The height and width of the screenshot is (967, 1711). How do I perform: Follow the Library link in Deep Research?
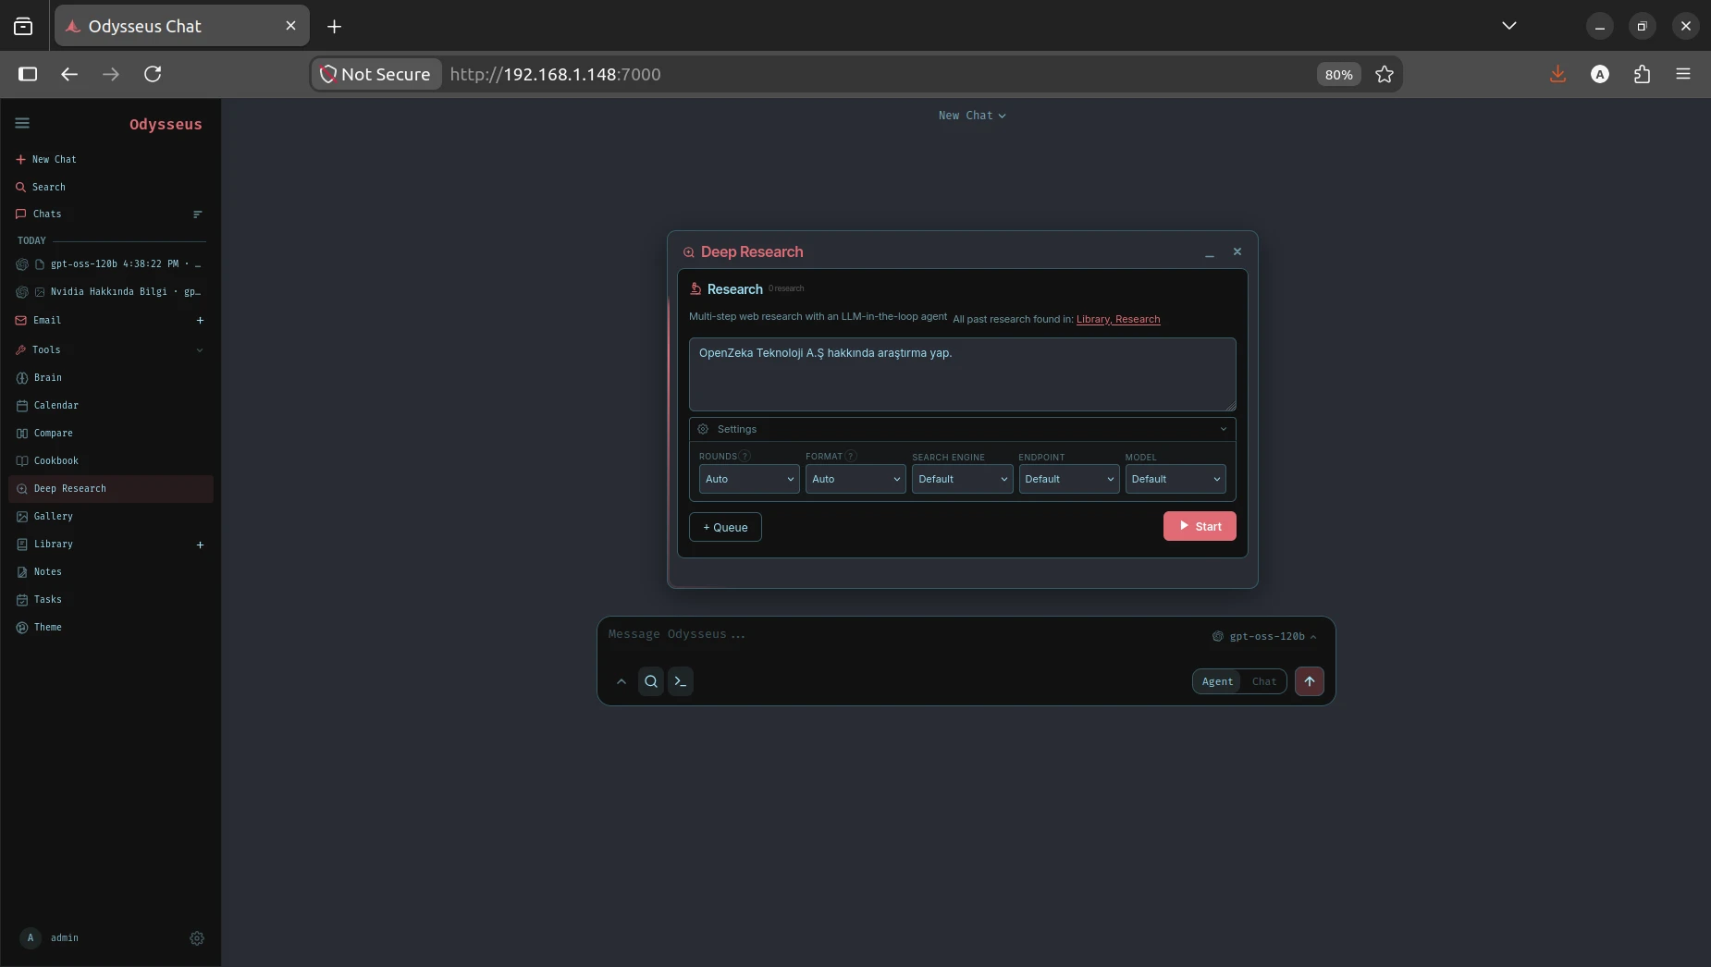(x=1093, y=319)
